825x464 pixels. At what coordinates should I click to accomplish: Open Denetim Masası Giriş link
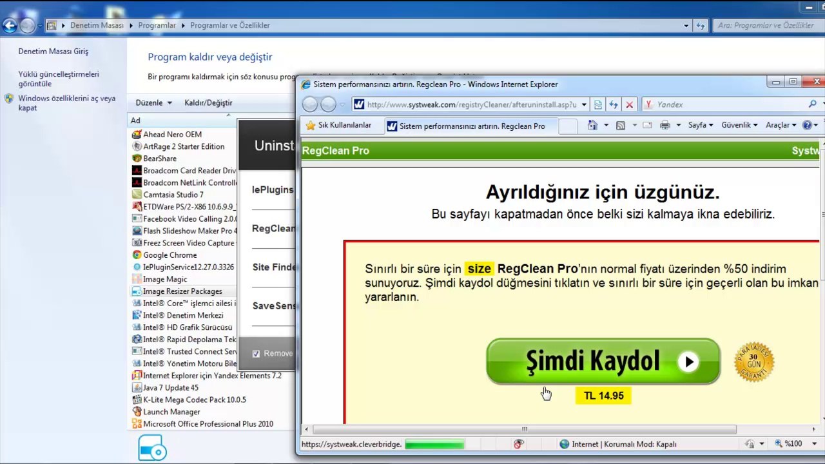click(x=53, y=52)
